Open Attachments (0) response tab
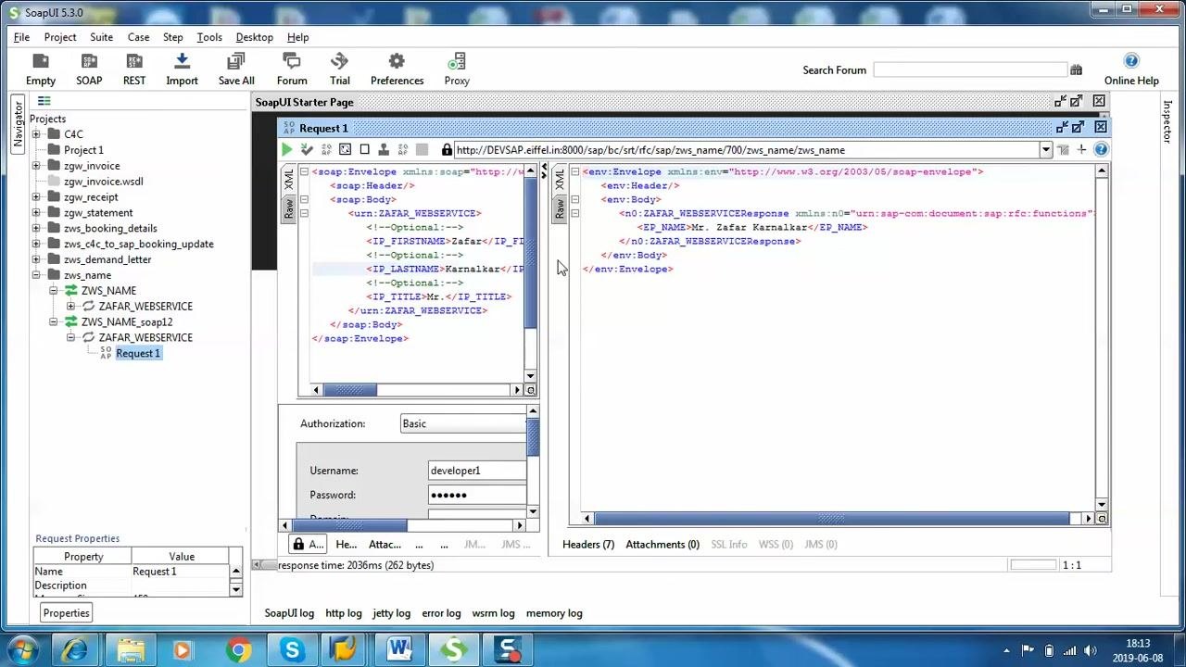Screen dimensions: 1186x667 click(x=662, y=545)
